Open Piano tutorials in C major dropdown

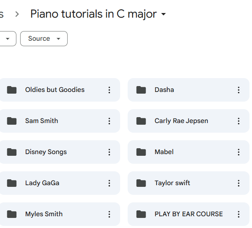[x=163, y=14]
